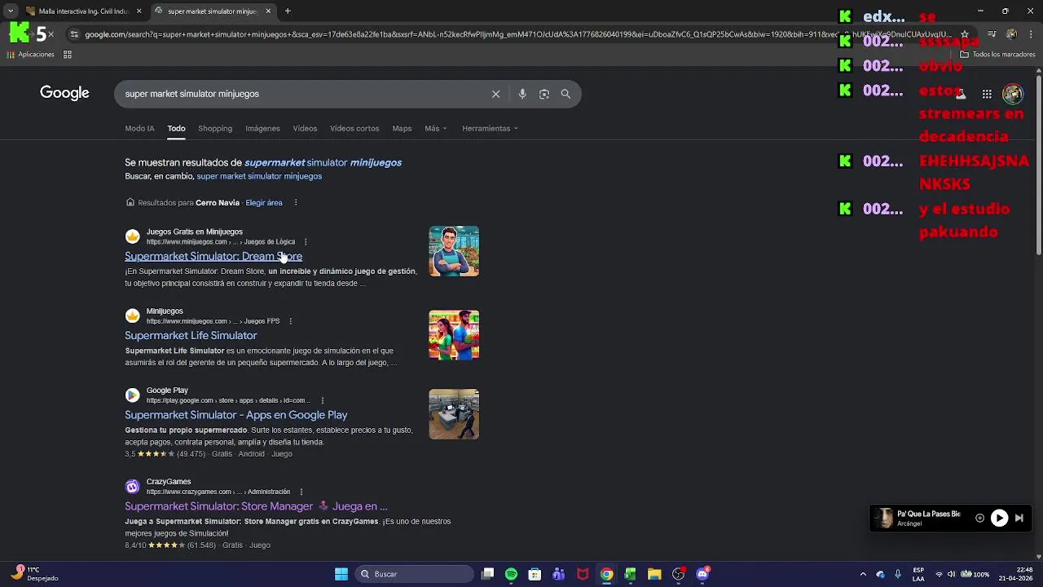Viewport: 1043px width, 587px height.
Task: Skip to next track in media widget
Action: tap(1019, 518)
